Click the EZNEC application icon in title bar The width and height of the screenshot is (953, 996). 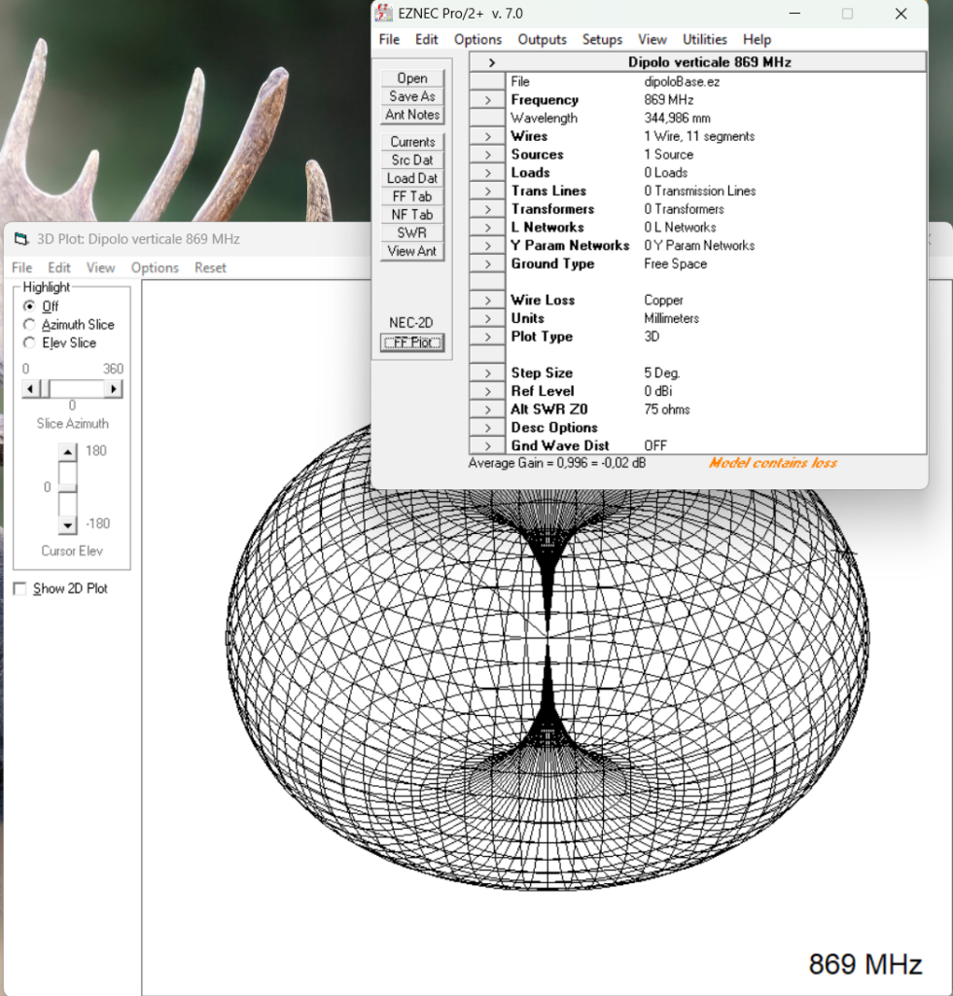tap(383, 13)
